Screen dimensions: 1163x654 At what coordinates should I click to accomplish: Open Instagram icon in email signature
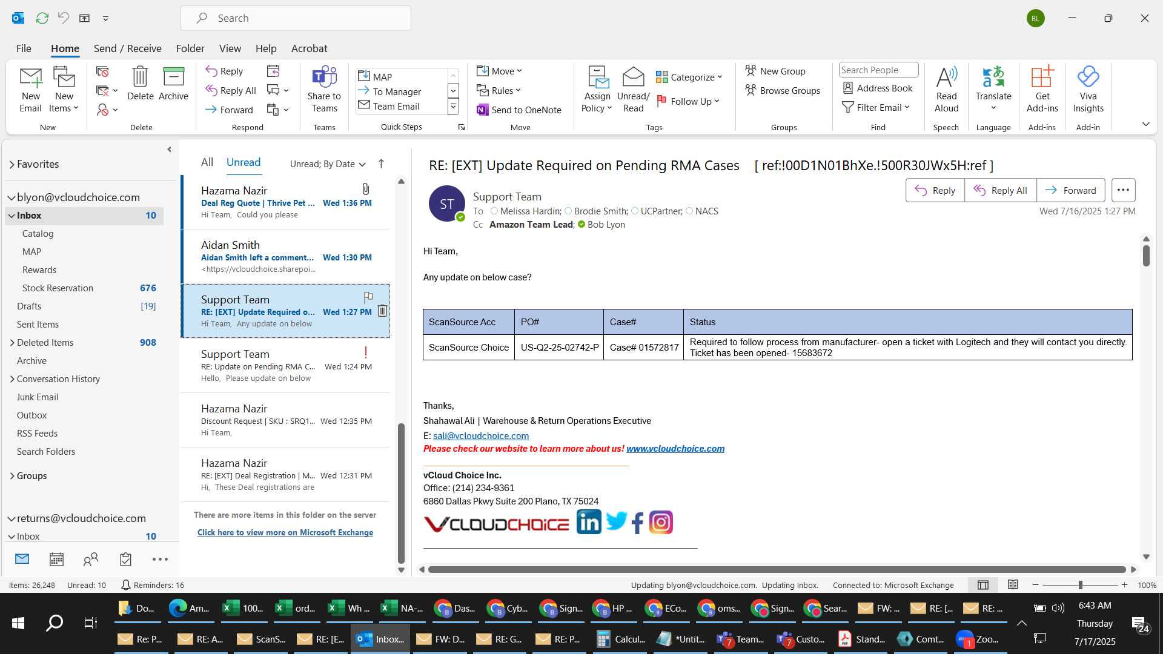click(661, 522)
